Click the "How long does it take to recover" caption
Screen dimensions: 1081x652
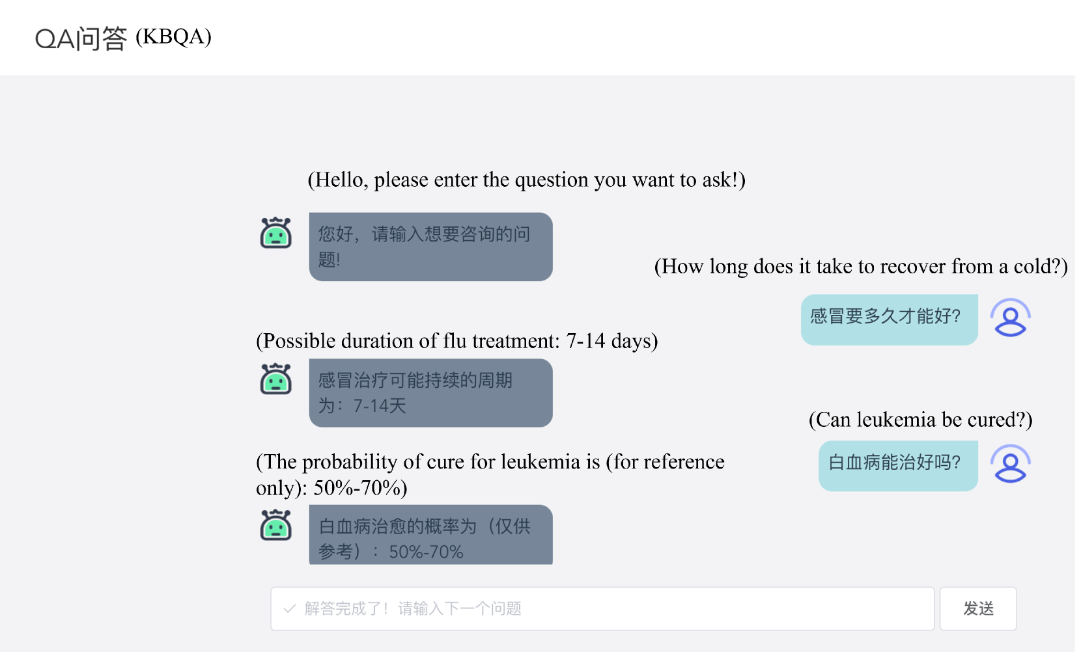(860, 266)
